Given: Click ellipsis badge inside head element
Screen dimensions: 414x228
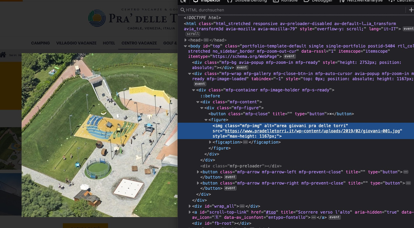Looking at the screenshot, I should click(x=206, y=40).
